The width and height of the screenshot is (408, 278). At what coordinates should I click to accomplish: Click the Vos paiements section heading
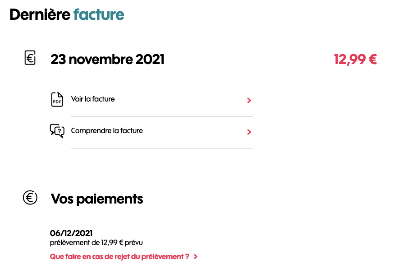(97, 199)
